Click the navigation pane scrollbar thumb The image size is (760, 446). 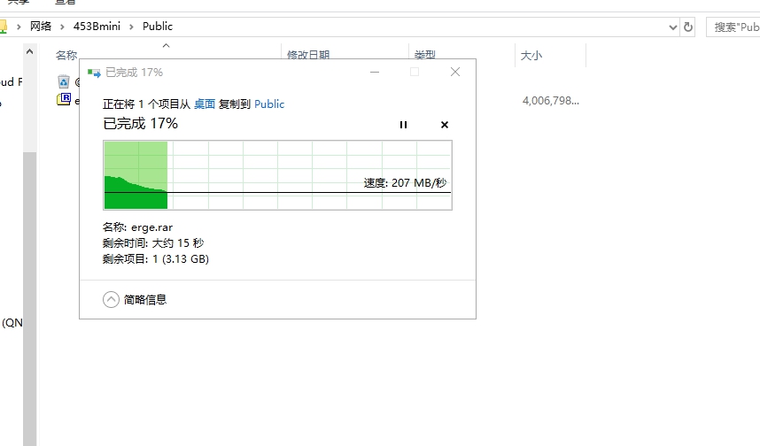pos(29,298)
